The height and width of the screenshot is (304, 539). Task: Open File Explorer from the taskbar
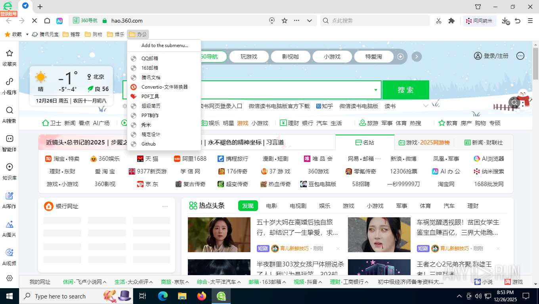pos(182,296)
